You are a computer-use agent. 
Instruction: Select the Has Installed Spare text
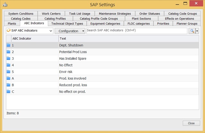[x=73, y=59]
